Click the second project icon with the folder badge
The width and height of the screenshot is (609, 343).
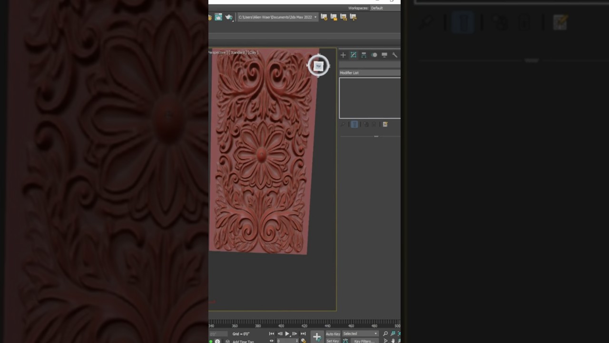tap(334, 17)
